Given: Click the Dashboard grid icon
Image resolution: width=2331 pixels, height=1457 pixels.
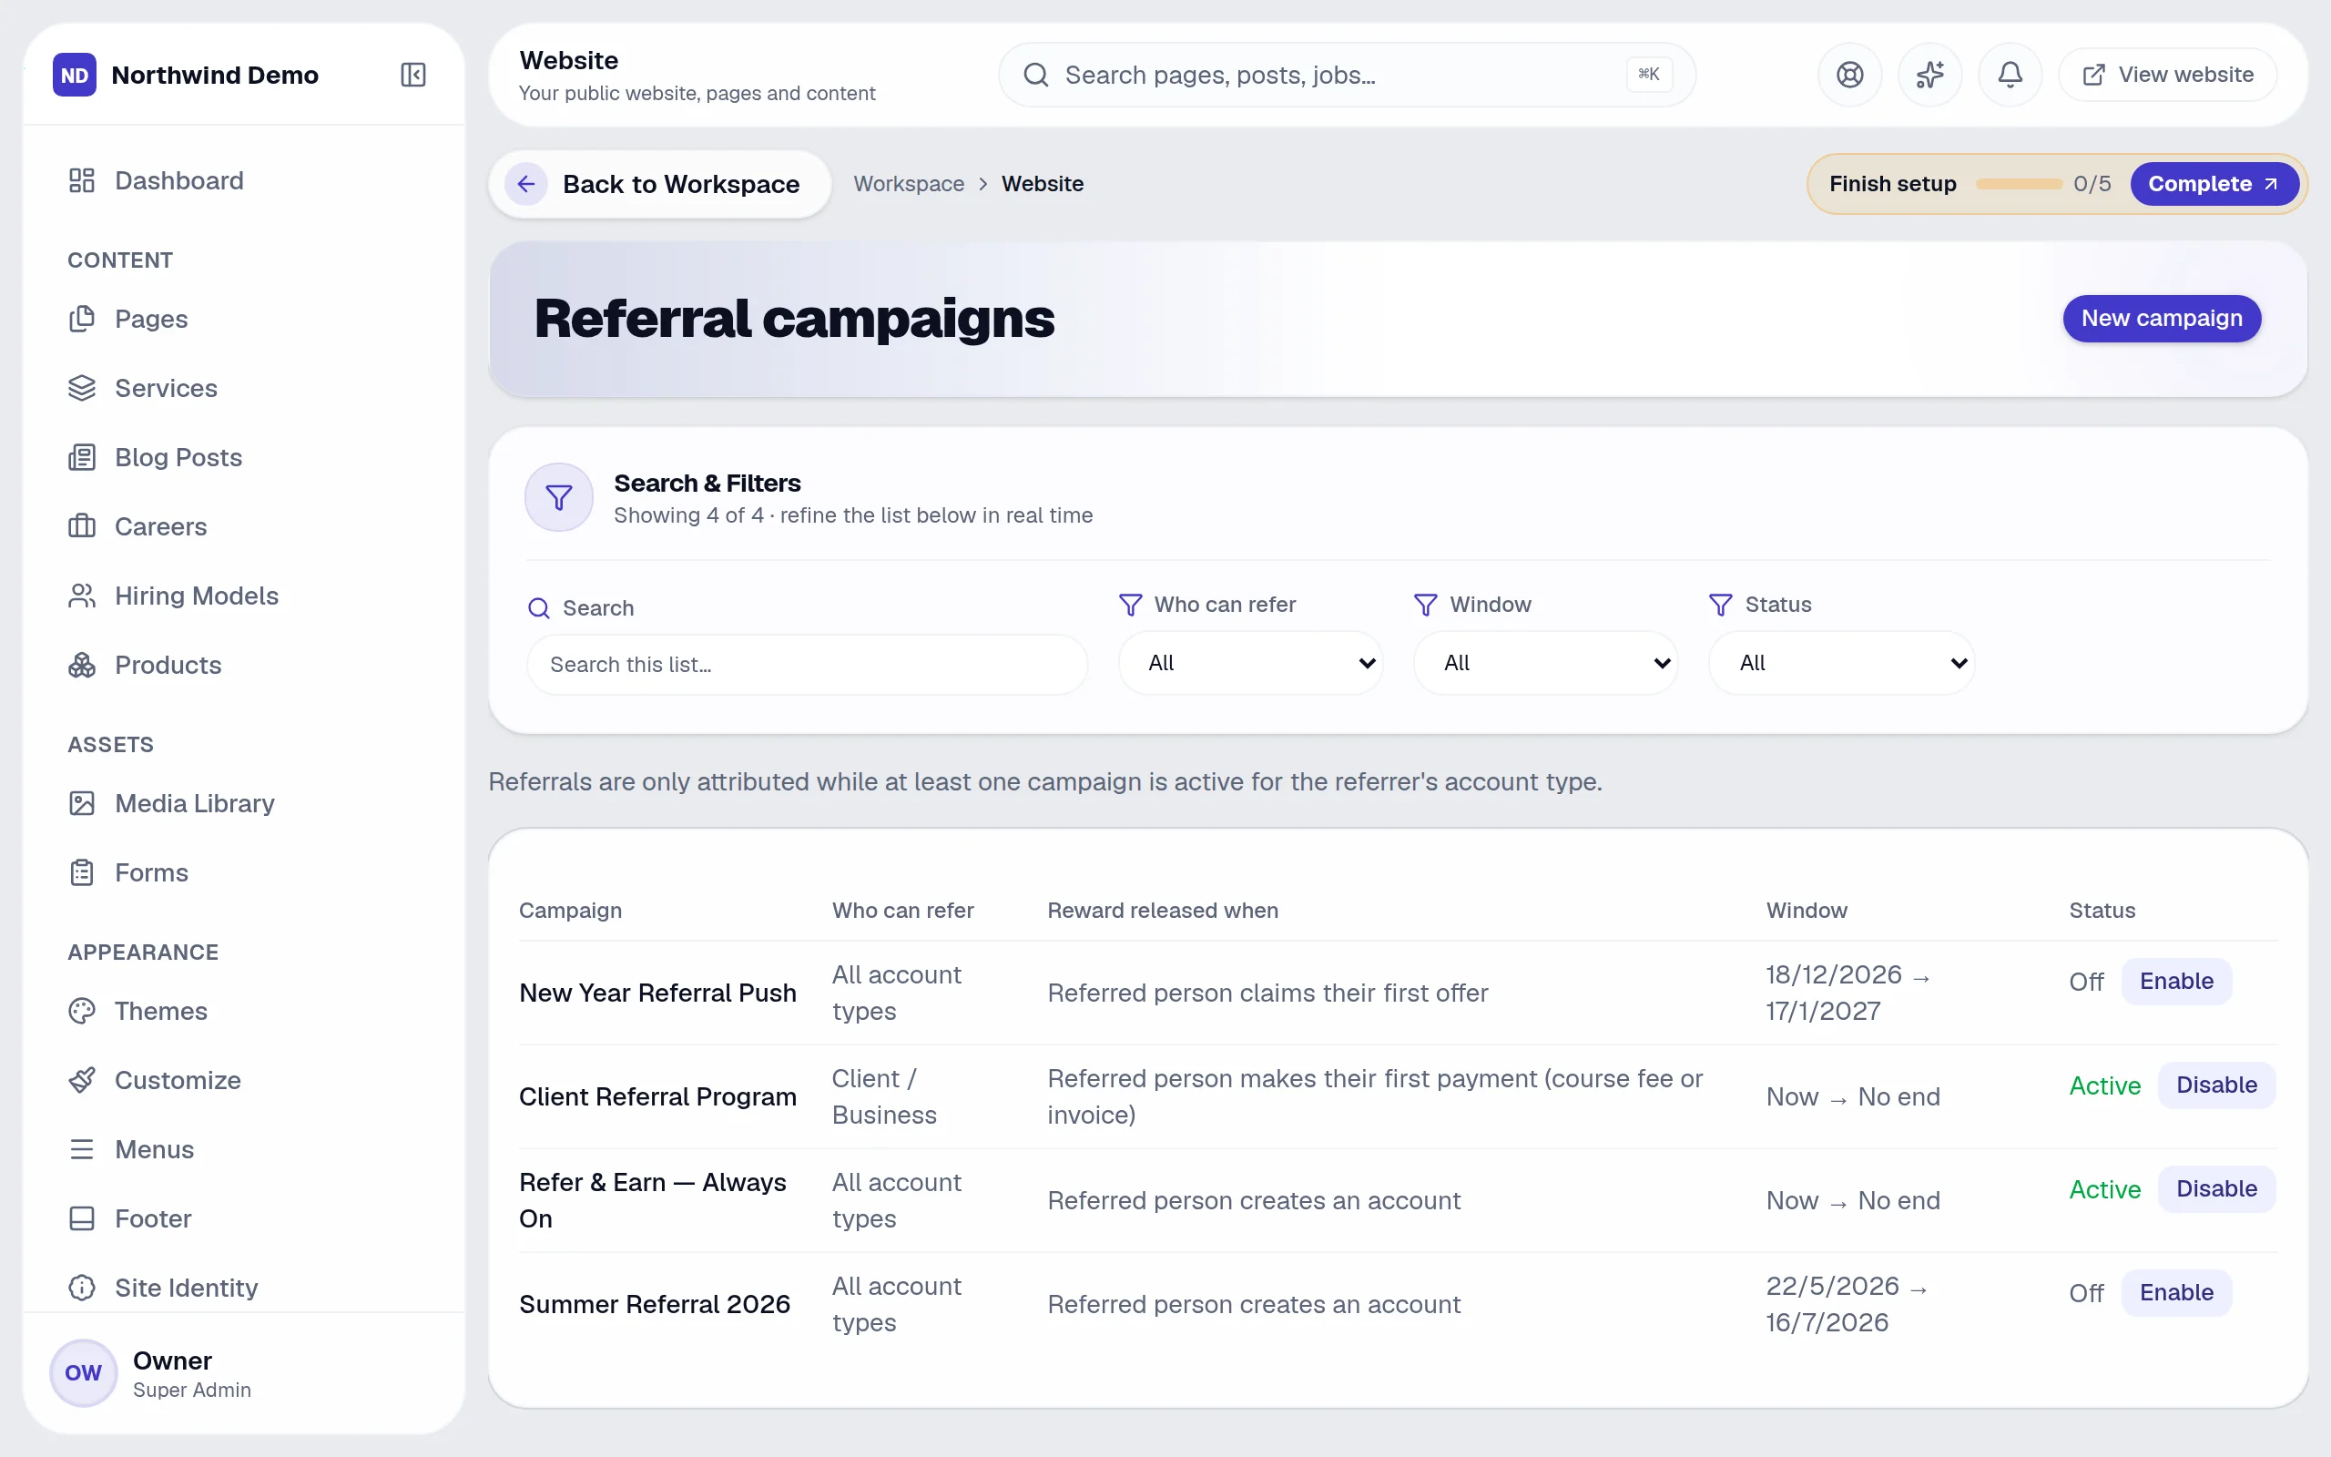Looking at the screenshot, I should click(x=82, y=180).
